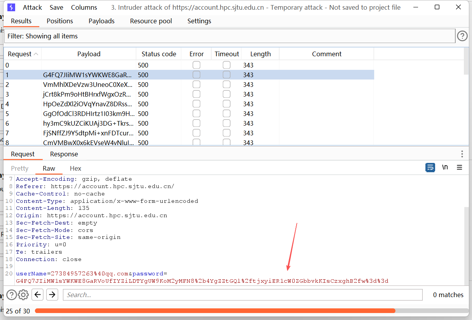472x320 pixels.
Task: Toggle Timeout checkbox for request 3
Action: [227, 94]
